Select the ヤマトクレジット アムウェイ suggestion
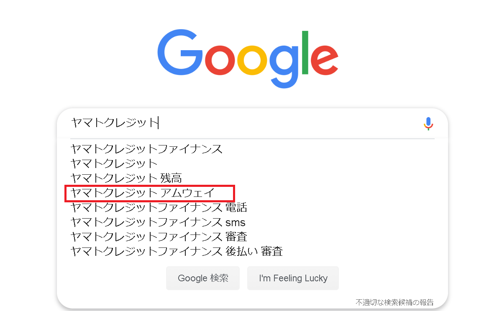502x311 pixels. (x=143, y=193)
